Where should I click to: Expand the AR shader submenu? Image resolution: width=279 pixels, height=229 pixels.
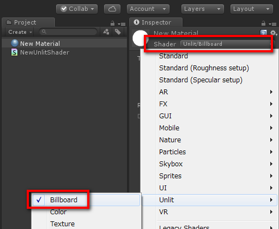(x=209, y=92)
